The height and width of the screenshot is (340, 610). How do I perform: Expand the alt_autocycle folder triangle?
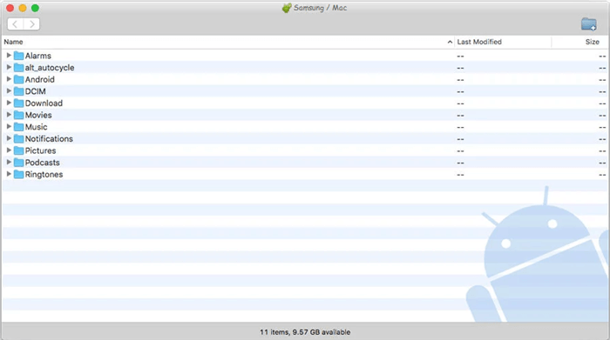(9, 67)
